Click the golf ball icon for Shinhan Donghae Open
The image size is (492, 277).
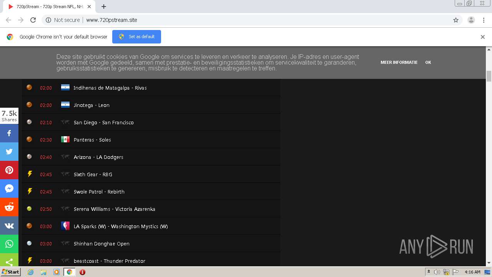[29, 243]
